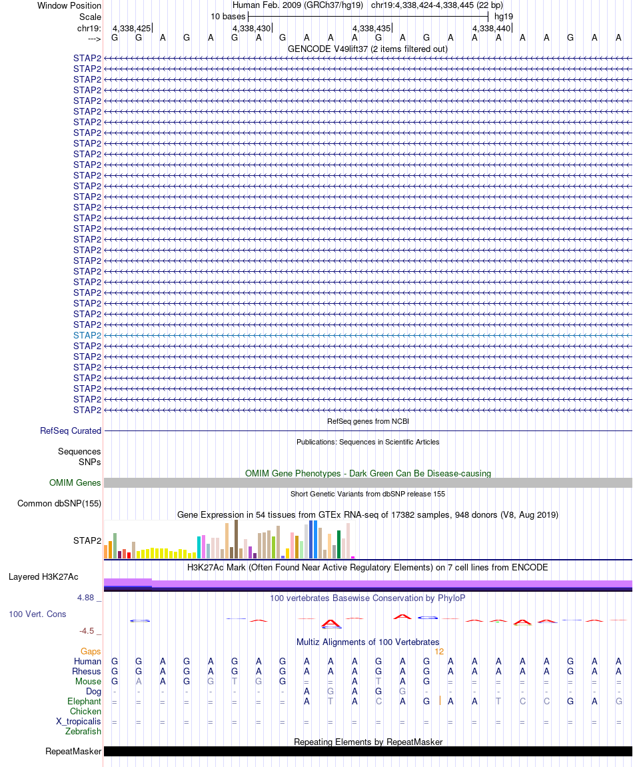Click the 'RepeatMasker' track label

click(x=73, y=752)
